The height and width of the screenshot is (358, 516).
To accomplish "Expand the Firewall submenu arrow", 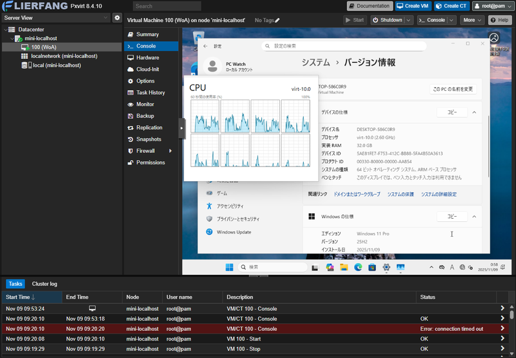I will pos(170,151).
